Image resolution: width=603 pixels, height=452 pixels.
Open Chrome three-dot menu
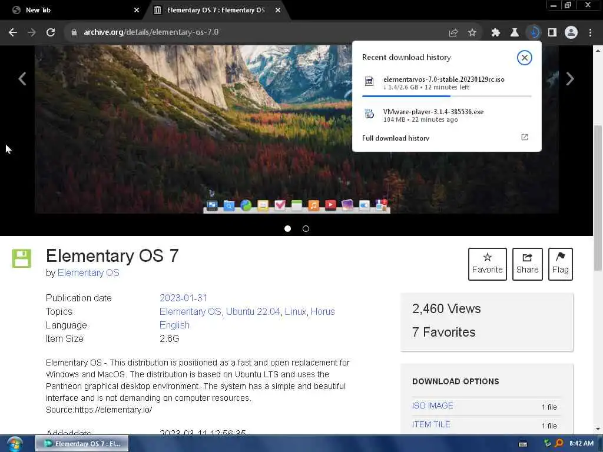coord(590,33)
